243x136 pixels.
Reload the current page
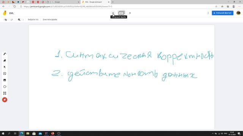14,6
